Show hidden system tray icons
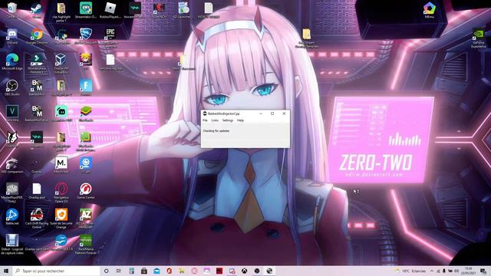Image resolution: width=491 pixels, height=276 pixels. click(x=432, y=271)
